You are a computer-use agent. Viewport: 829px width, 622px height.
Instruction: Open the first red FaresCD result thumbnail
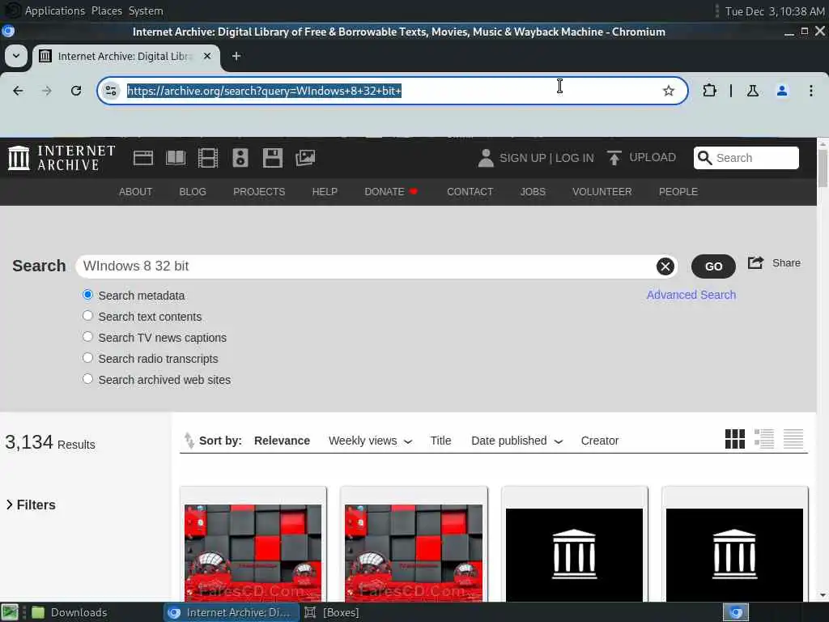point(253,552)
